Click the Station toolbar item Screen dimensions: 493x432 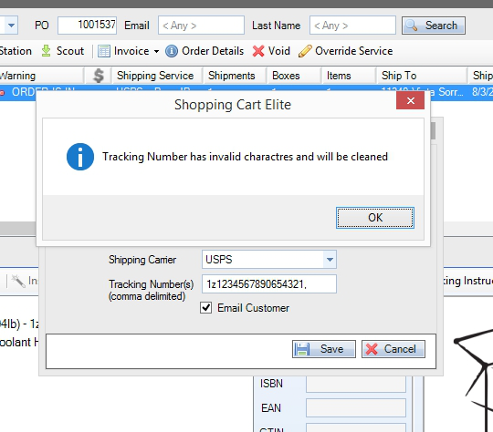click(16, 51)
